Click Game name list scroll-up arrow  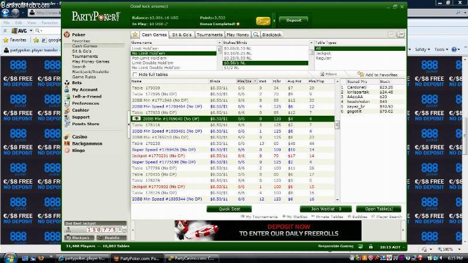(x=219, y=43)
